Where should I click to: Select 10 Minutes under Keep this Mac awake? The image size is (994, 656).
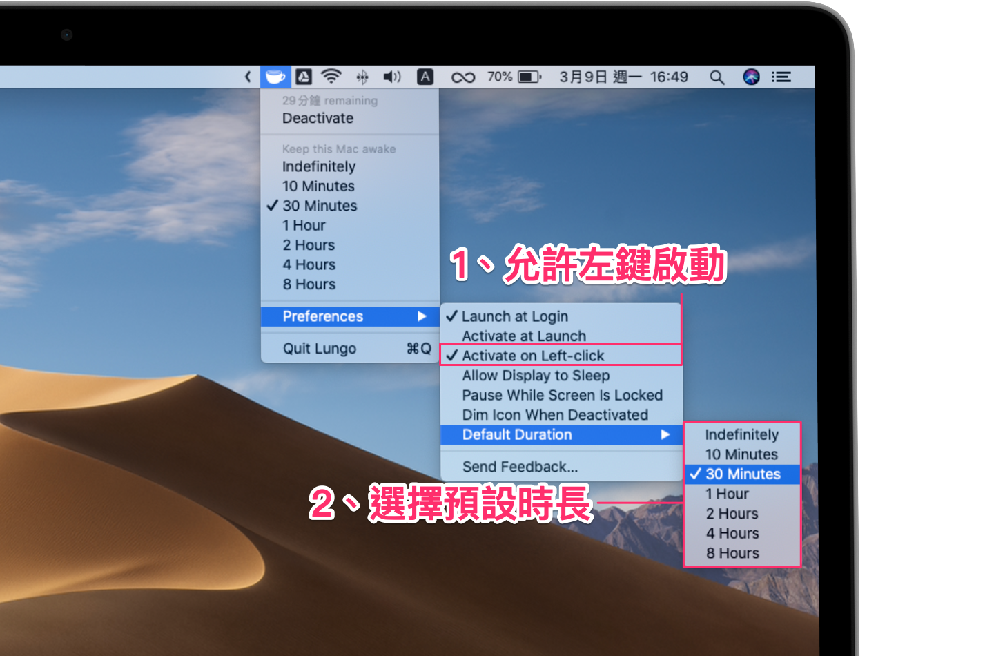point(350,186)
